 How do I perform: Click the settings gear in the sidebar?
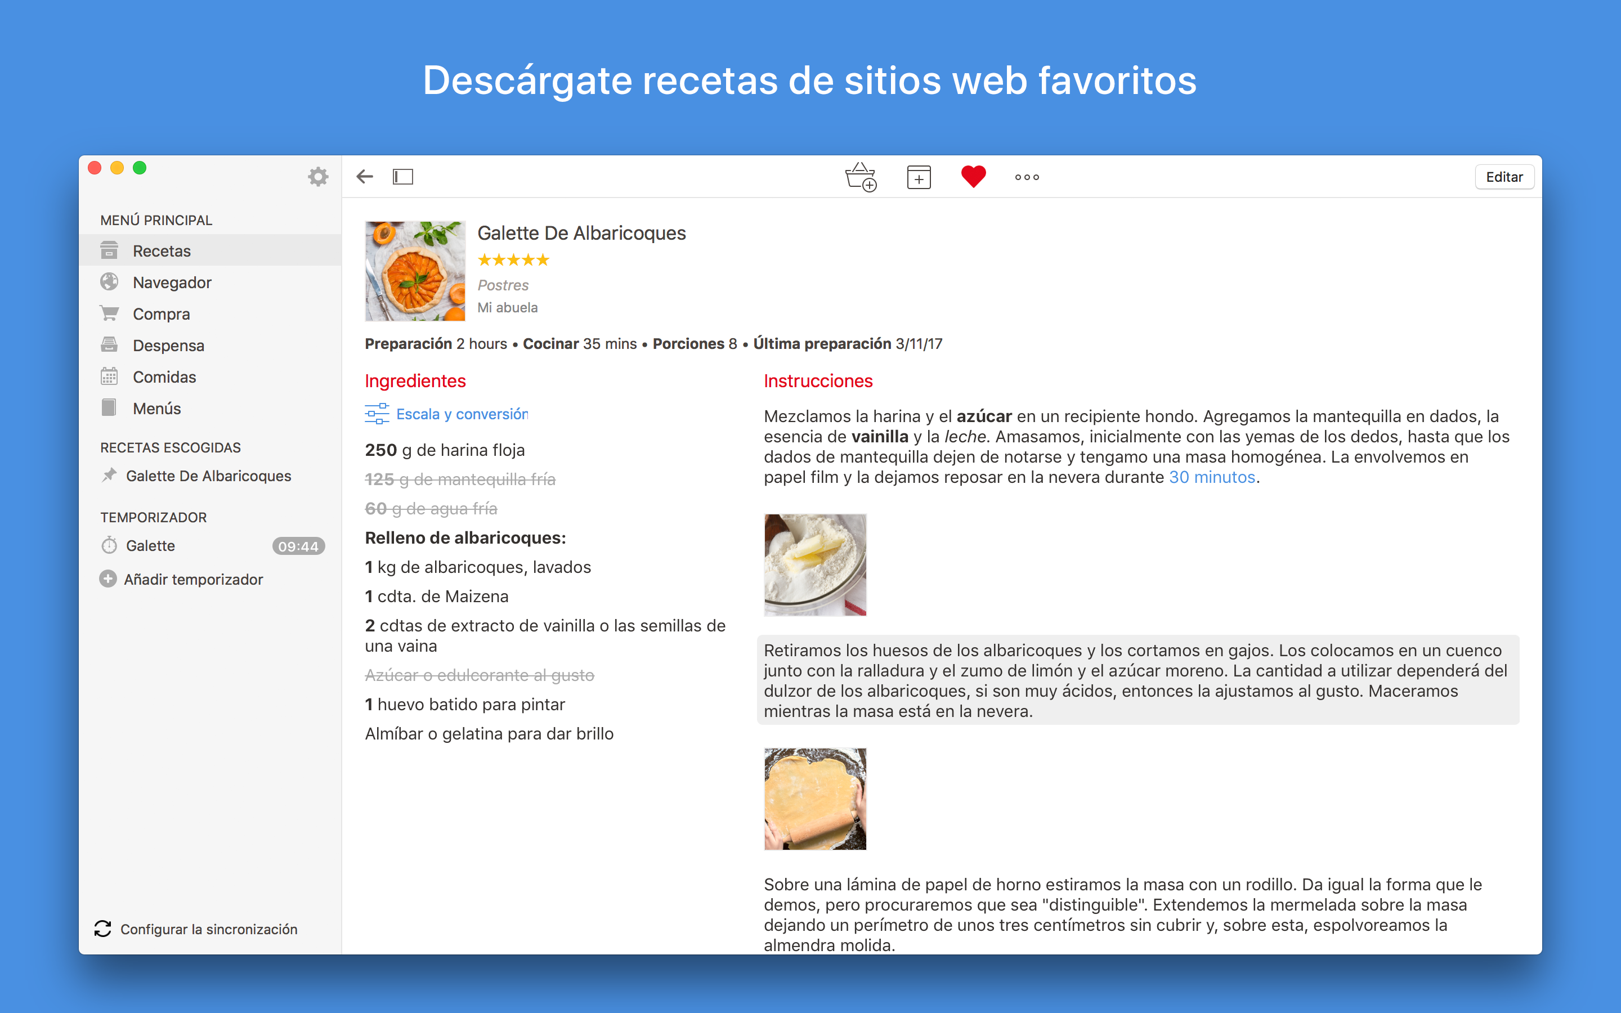(x=318, y=177)
